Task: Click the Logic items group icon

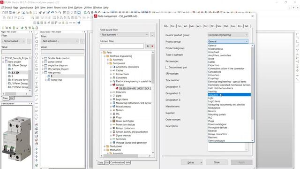Action: (114, 99)
